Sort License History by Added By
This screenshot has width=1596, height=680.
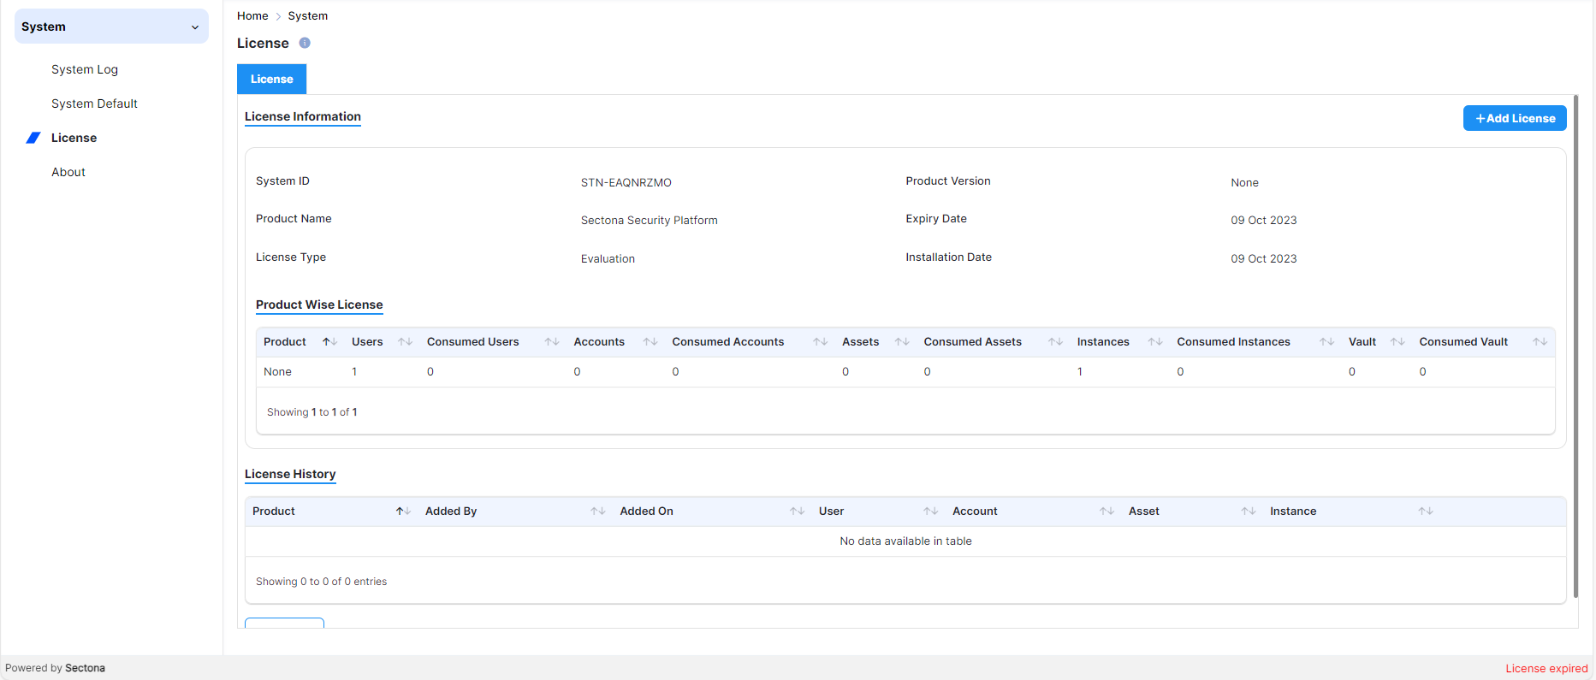coord(597,511)
